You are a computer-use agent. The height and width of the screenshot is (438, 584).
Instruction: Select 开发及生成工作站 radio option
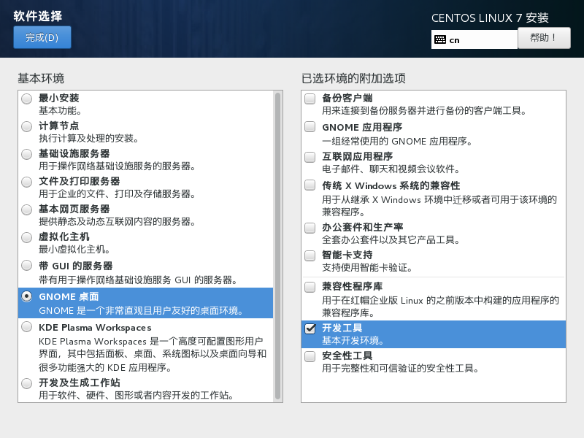27,383
